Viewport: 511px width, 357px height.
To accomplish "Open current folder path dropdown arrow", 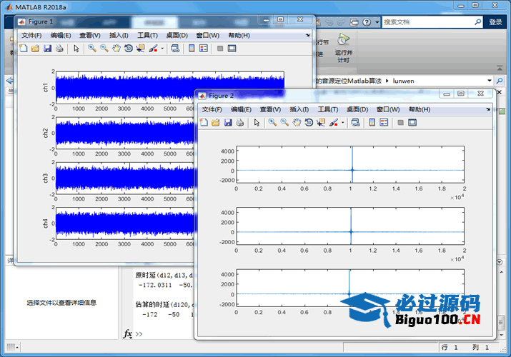I will pos(490,81).
